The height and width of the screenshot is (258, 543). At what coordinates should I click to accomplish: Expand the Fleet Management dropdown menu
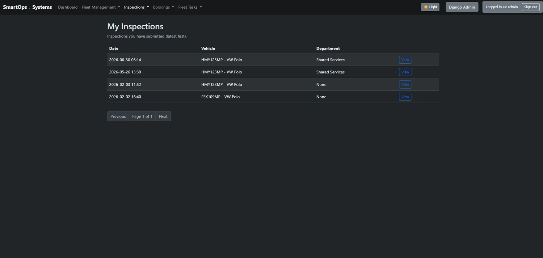click(x=101, y=7)
